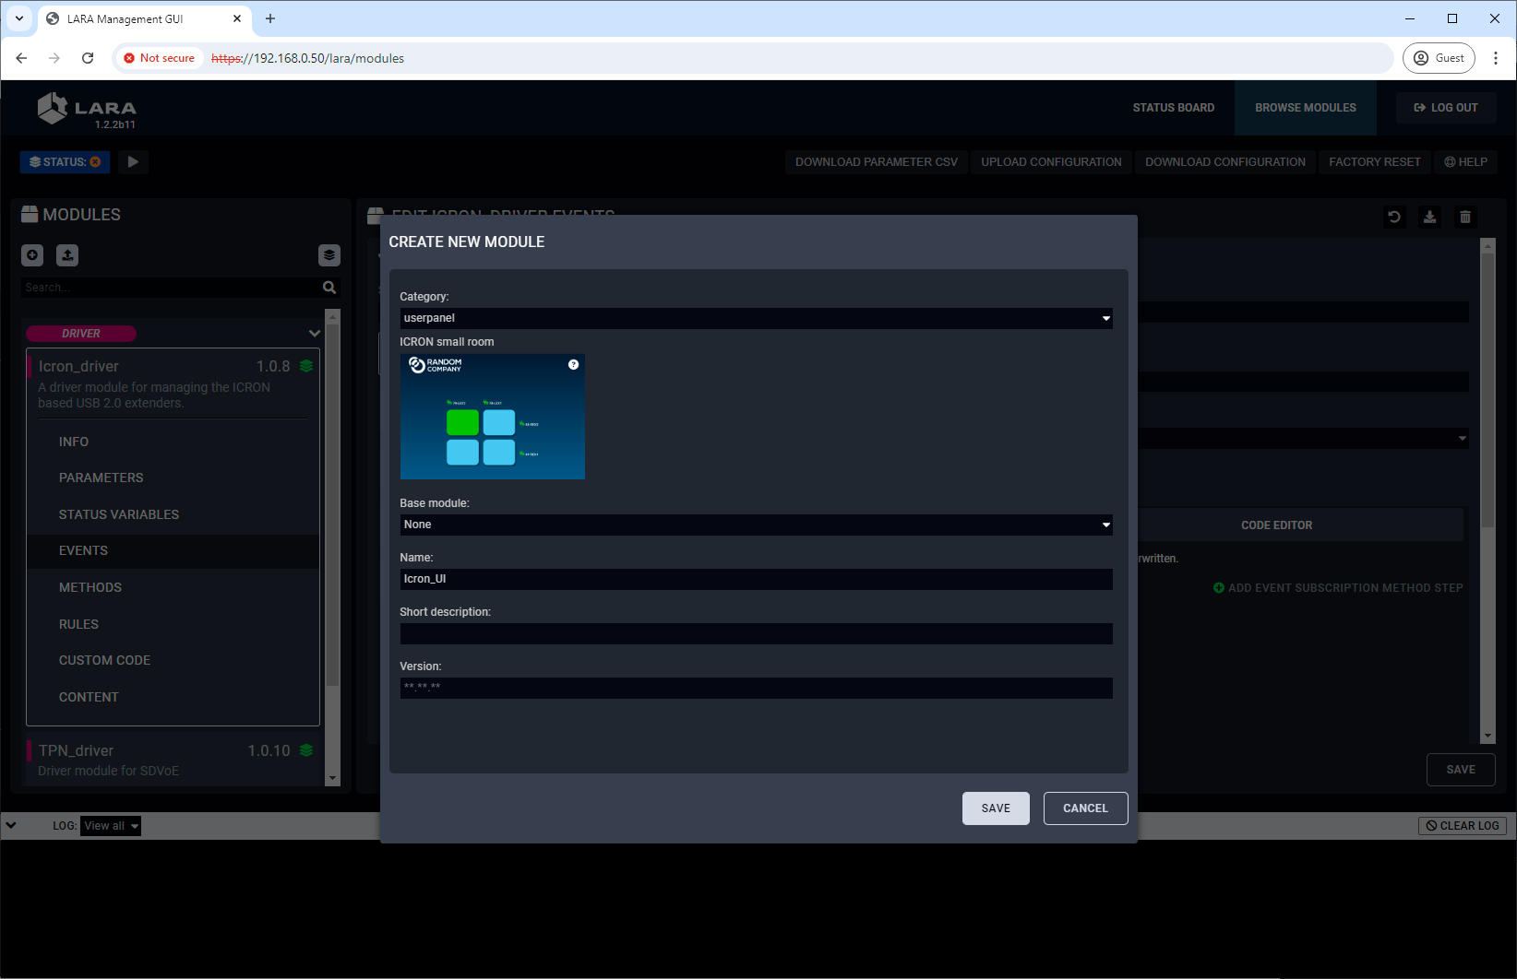Click the add new module plus icon
Viewport: 1517px width, 979px height.
32,255
